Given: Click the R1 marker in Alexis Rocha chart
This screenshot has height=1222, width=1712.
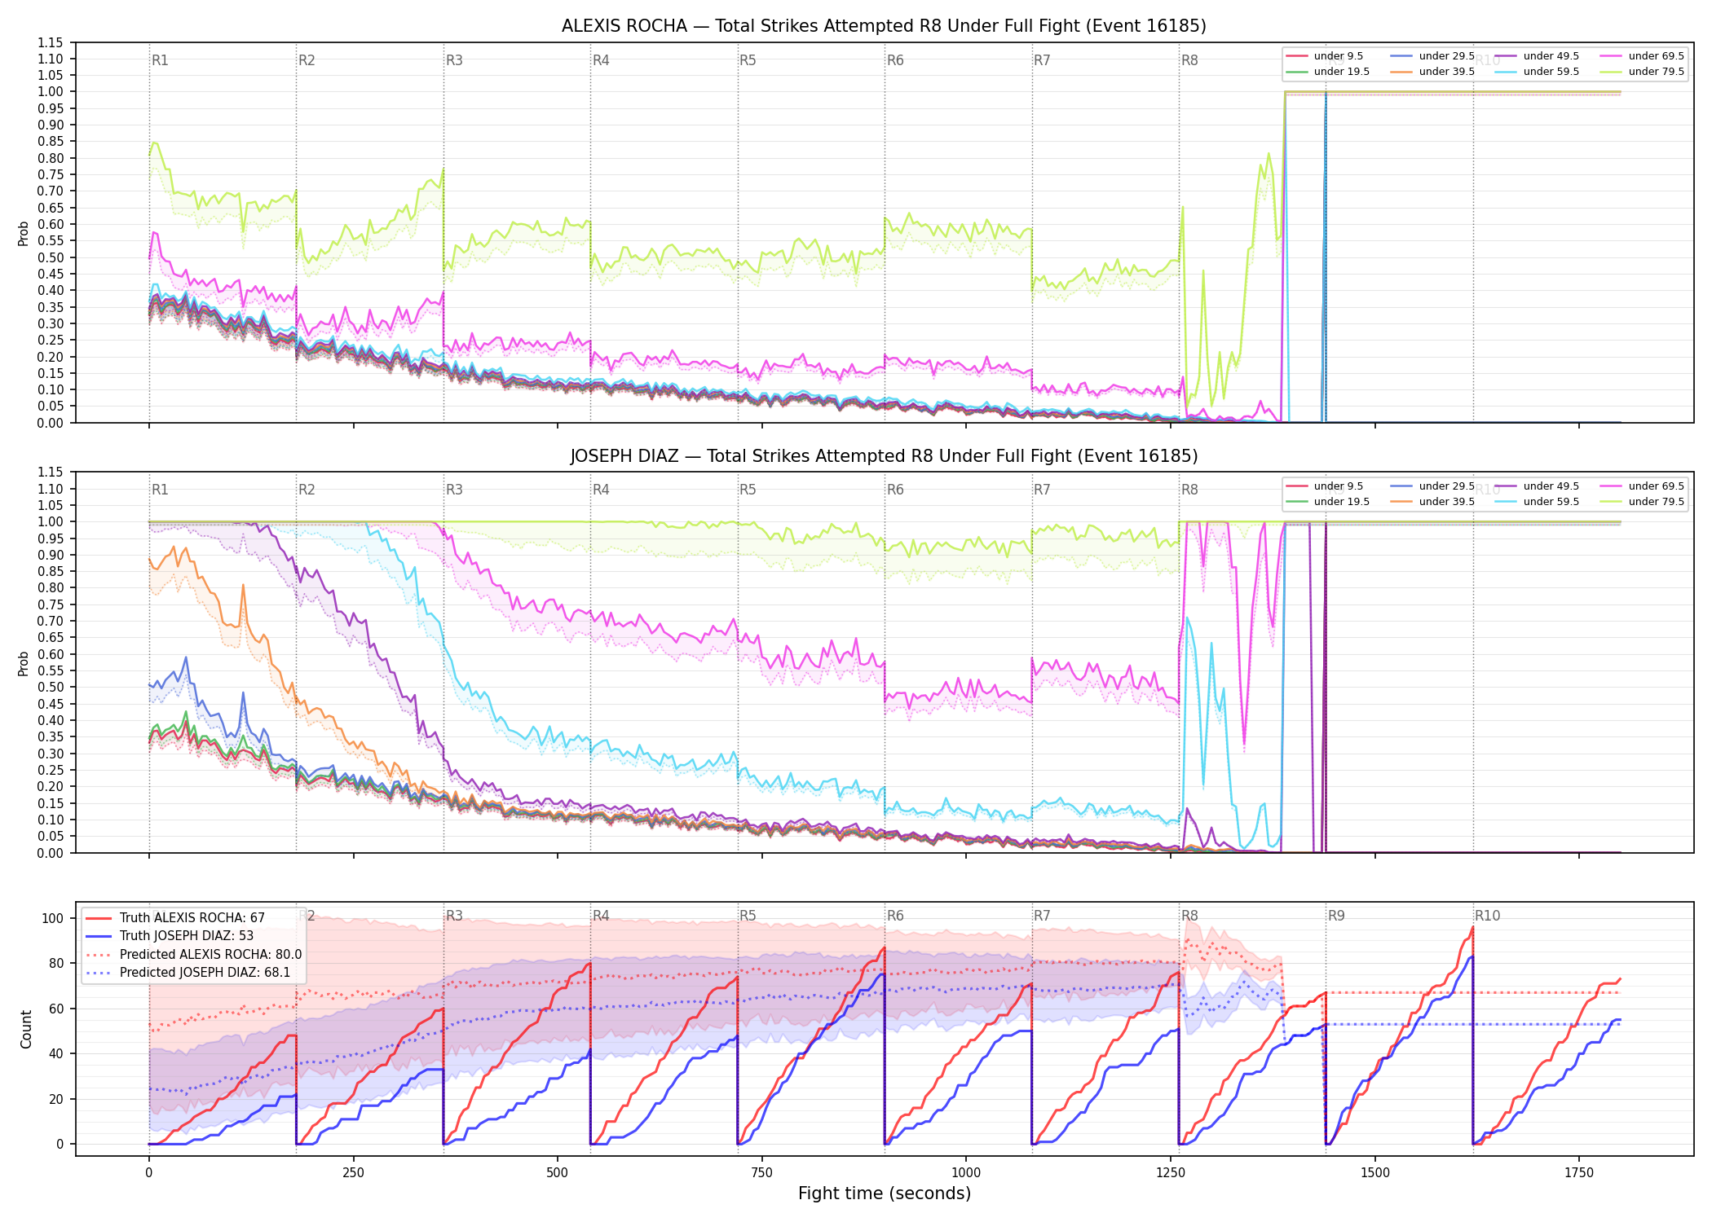Looking at the screenshot, I should (x=160, y=60).
